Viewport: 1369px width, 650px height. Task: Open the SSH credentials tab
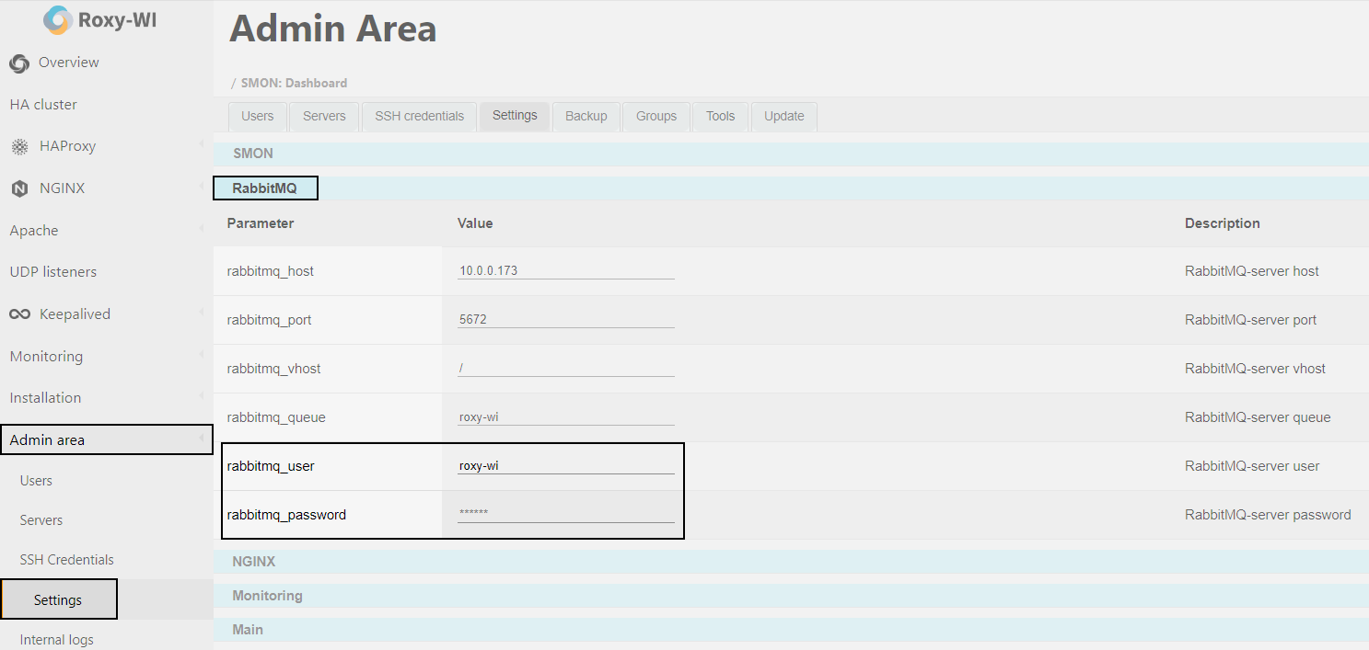tap(419, 117)
